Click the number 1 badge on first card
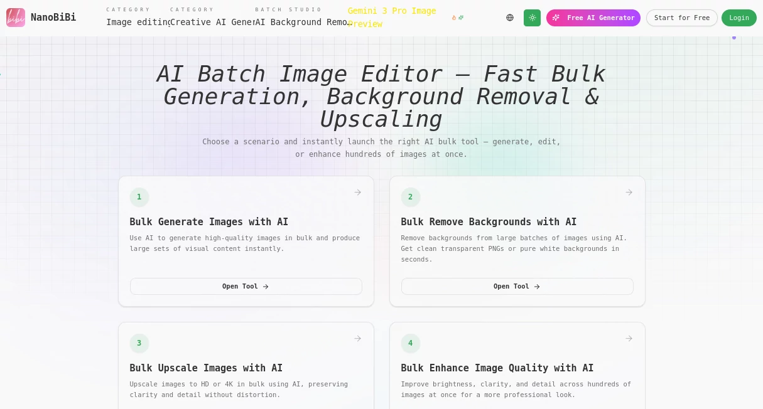This screenshot has width=763, height=409. click(139, 197)
